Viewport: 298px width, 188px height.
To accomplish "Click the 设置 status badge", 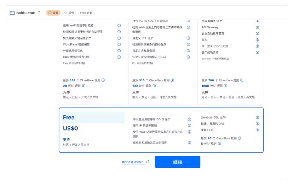I will [x=53, y=13].
